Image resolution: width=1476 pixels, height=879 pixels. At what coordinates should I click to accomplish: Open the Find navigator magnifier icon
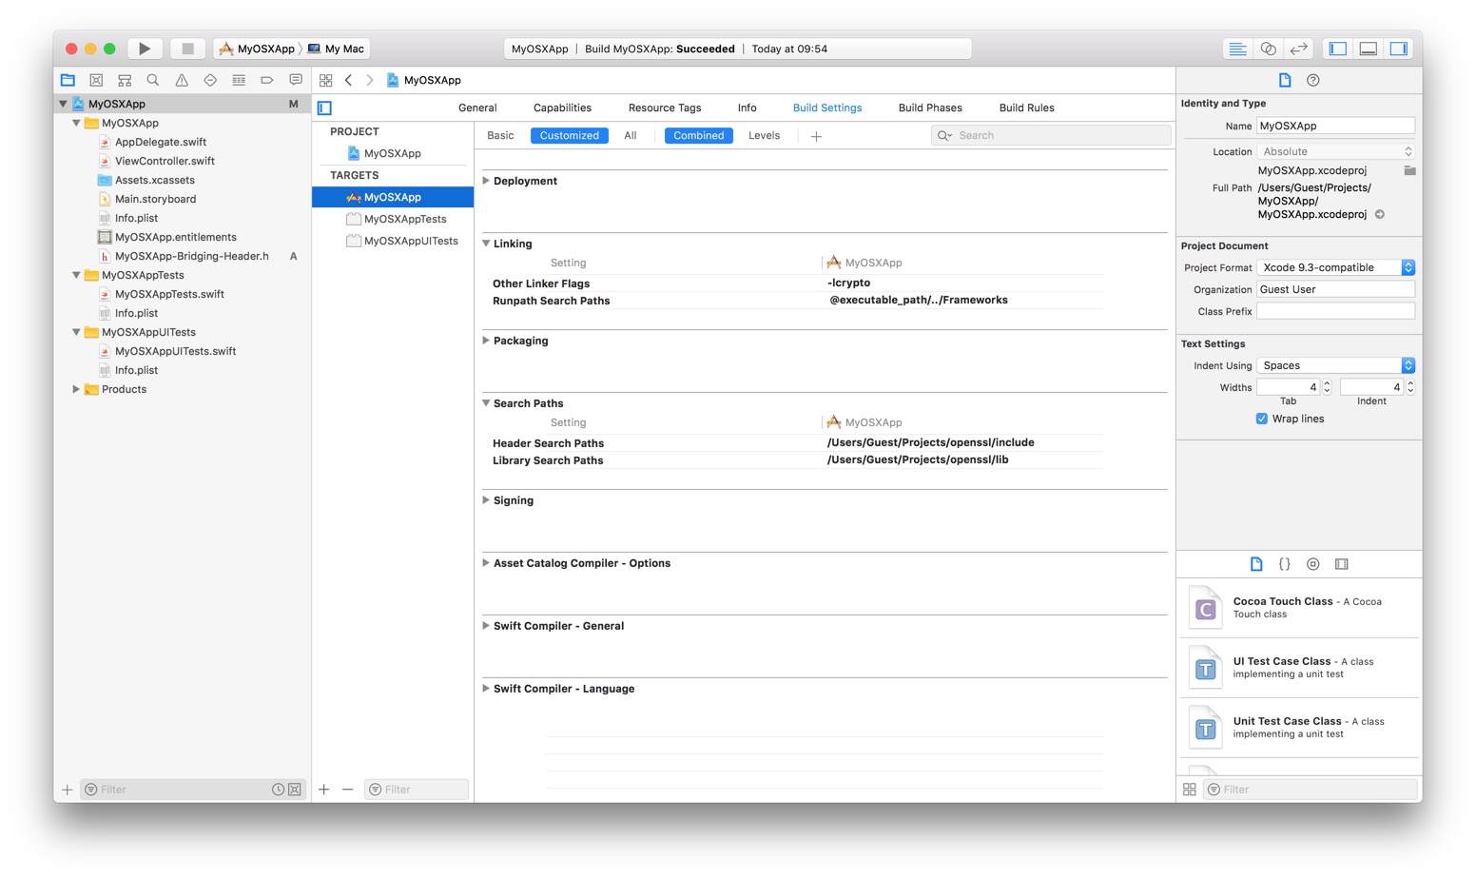click(x=153, y=81)
